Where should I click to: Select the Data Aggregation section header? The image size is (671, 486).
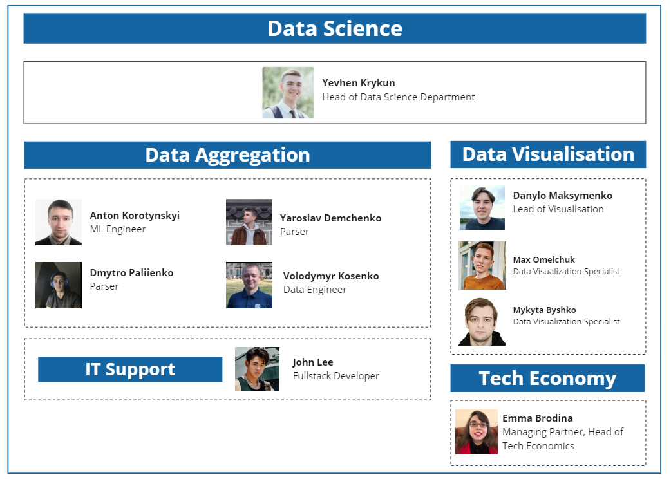pyautogui.click(x=227, y=155)
